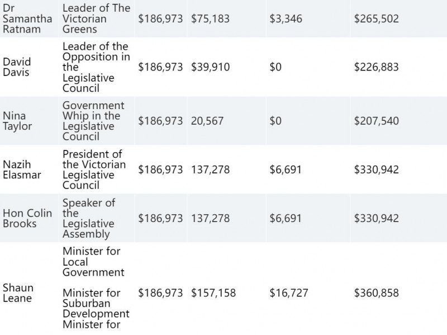Select Speaker of the Legislative Assembly text

point(89,218)
